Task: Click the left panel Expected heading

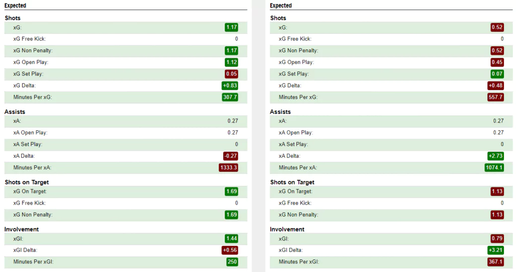Action: tap(15, 6)
